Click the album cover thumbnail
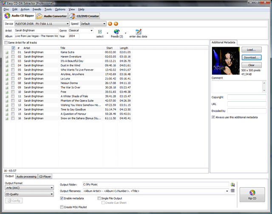Viewport: 272px width, 214px height. point(226,61)
